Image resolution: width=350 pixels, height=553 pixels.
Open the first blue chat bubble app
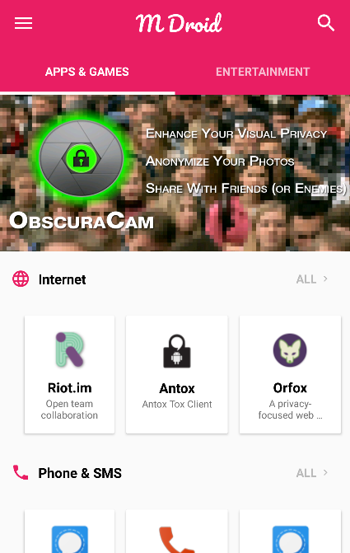coord(70,540)
